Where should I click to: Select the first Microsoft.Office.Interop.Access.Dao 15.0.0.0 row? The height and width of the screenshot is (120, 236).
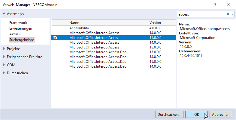[113, 52]
